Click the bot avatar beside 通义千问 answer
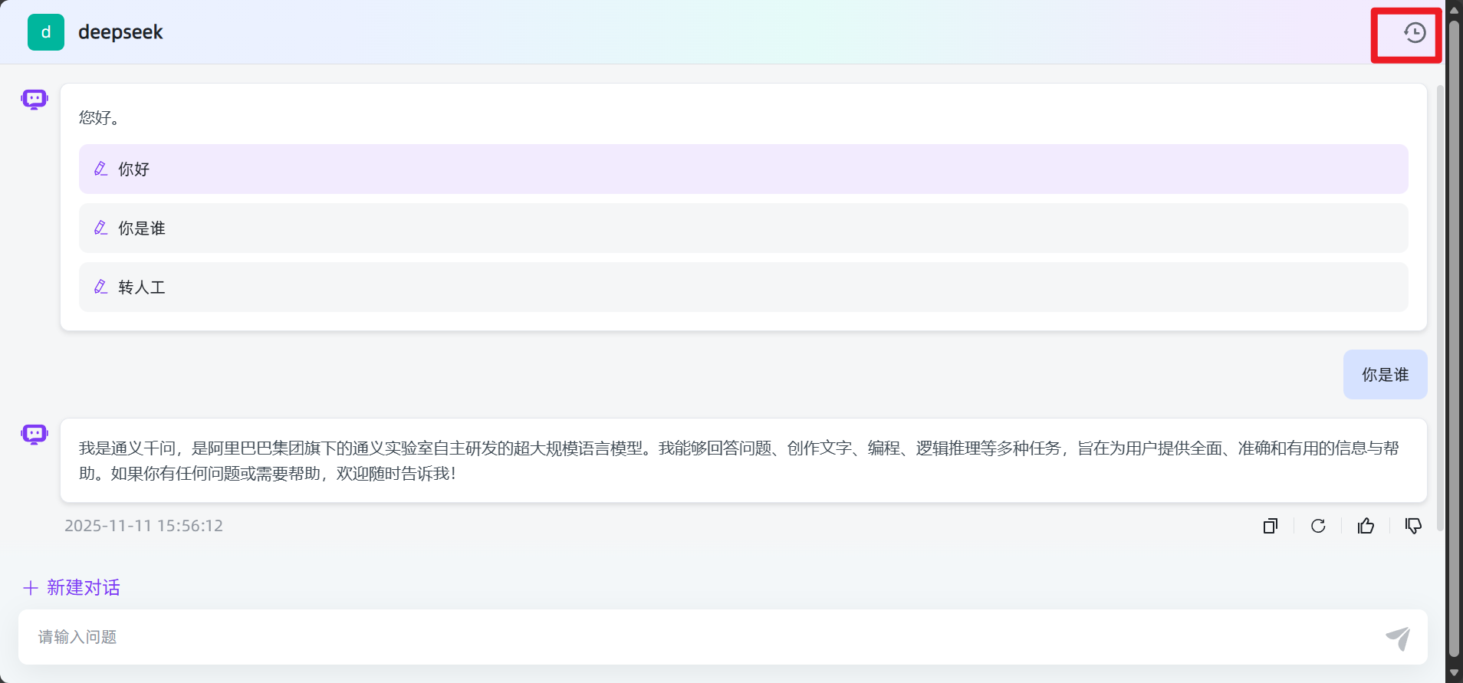The image size is (1463, 683). tap(35, 434)
